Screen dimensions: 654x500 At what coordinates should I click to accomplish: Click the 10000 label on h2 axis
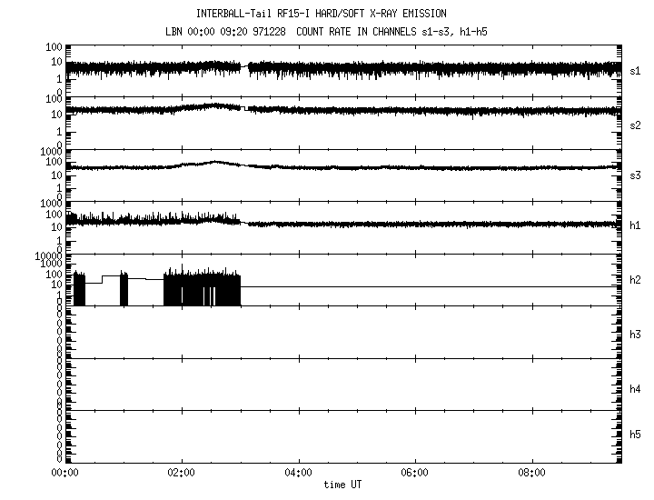tap(47, 256)
